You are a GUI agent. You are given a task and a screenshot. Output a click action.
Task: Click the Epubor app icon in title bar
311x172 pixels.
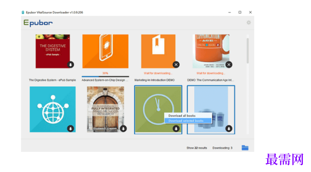point(23,12)
